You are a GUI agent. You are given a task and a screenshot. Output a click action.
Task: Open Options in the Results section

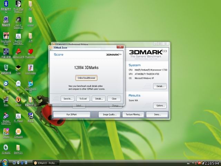160,105
